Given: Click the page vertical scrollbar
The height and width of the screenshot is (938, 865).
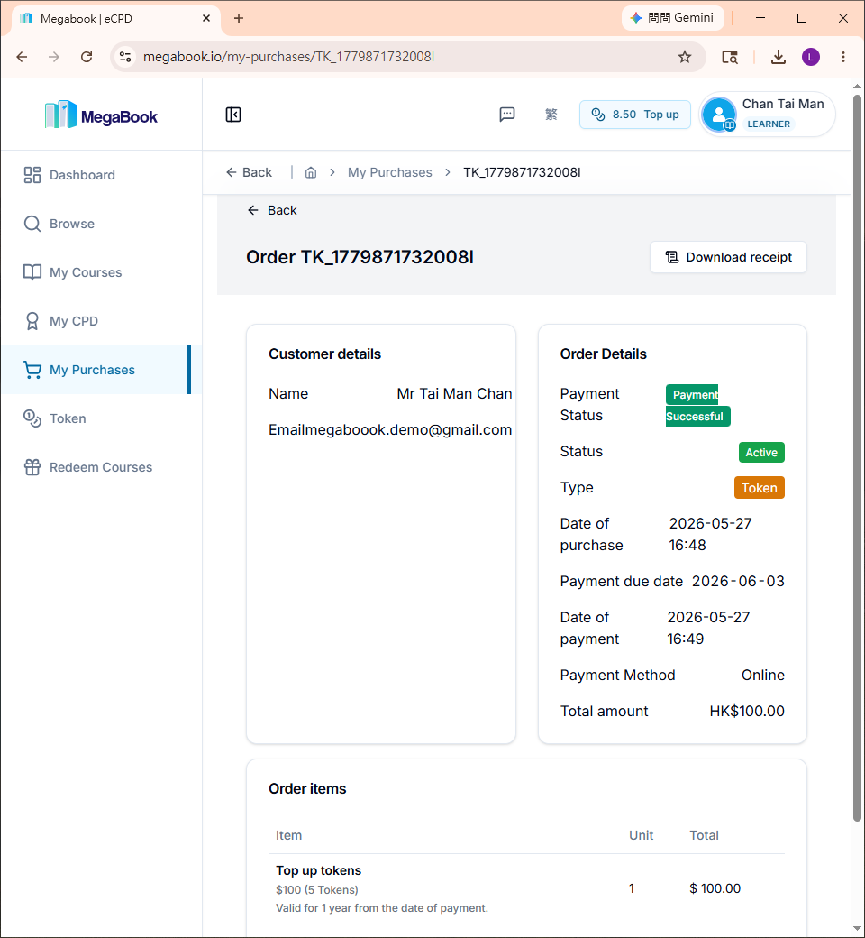Looking at the screenshot, I should click(857, 457).
